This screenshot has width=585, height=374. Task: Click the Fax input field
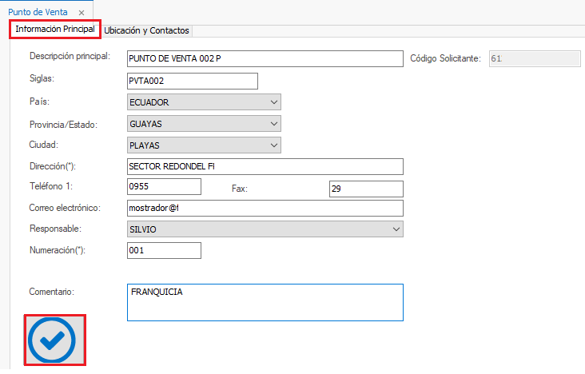(x=365, y=188)
